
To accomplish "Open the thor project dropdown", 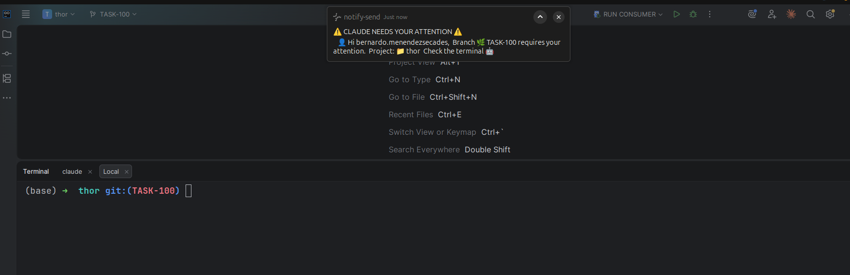I will [x=59, y=14].
